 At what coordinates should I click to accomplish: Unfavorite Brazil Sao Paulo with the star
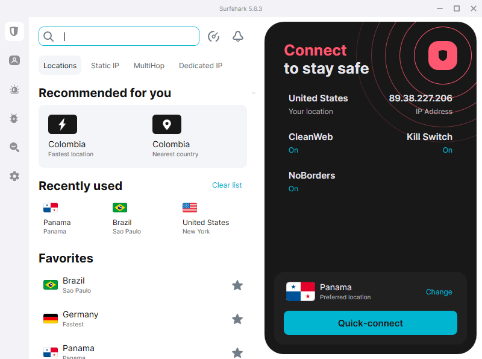coord(237,285)
